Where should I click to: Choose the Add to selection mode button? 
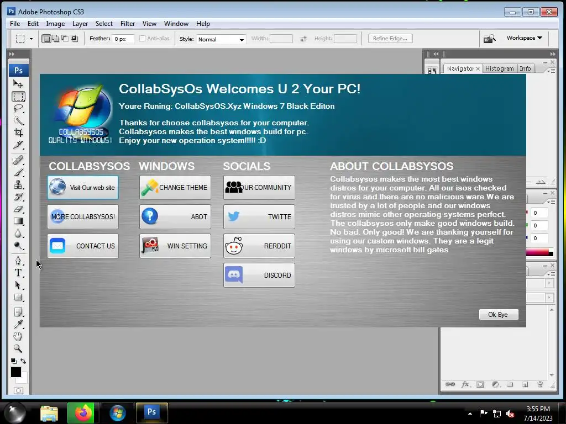click(x=56, y=38)
